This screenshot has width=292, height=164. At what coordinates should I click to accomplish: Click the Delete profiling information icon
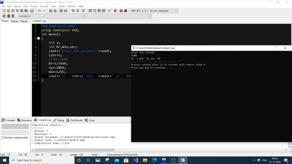[x=125, y=11]
